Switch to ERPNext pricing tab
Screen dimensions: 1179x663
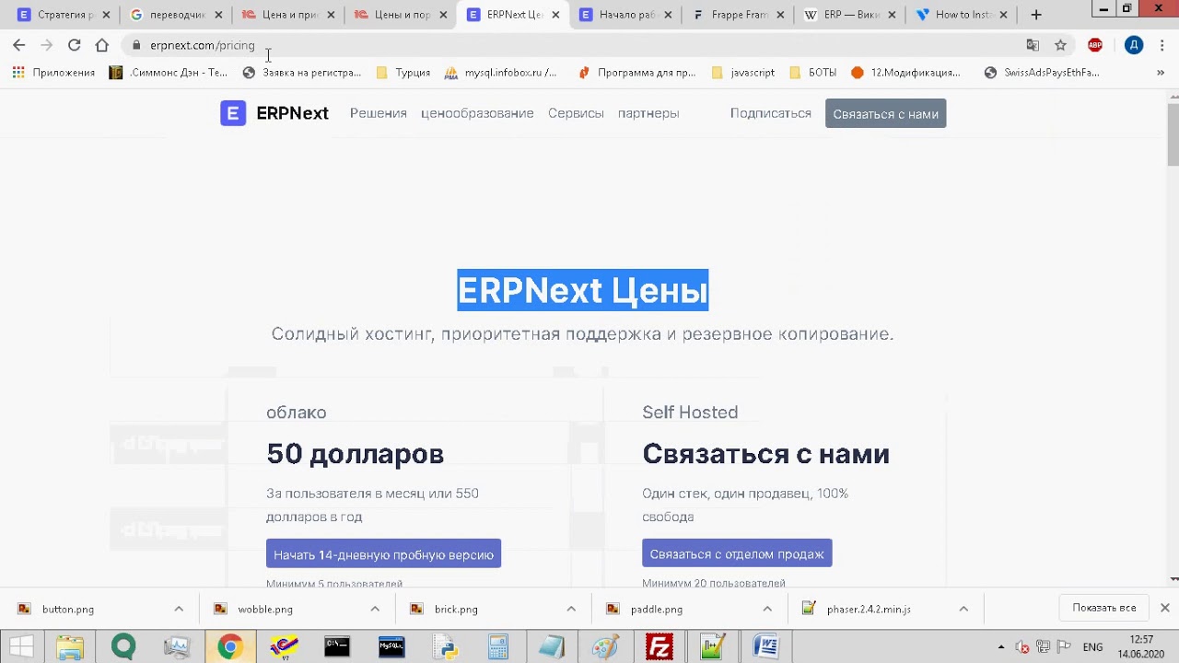(x=512, y=15)
